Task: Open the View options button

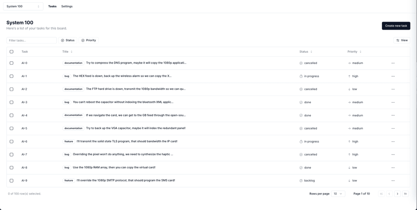Action: click(x=402, y=40)
